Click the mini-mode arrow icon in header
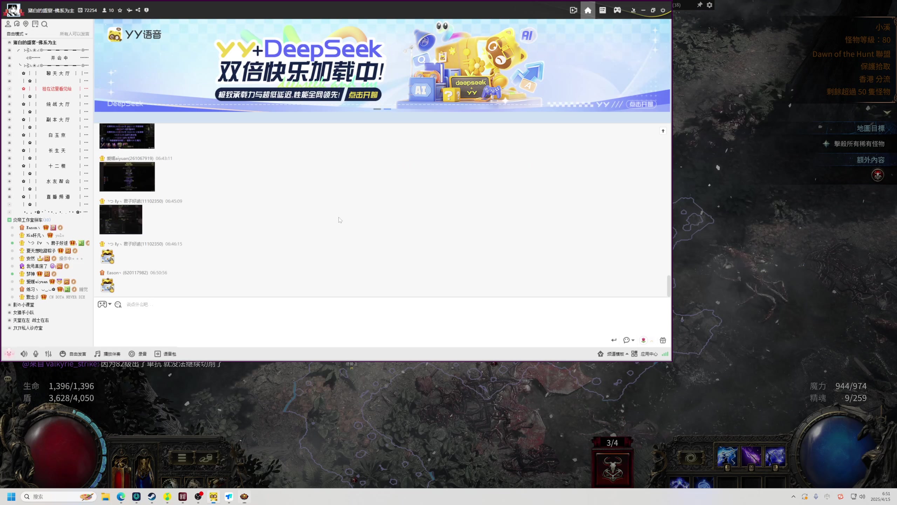Image resolution: width=897 pixels, height=505 pixels. tap(633, 10)
